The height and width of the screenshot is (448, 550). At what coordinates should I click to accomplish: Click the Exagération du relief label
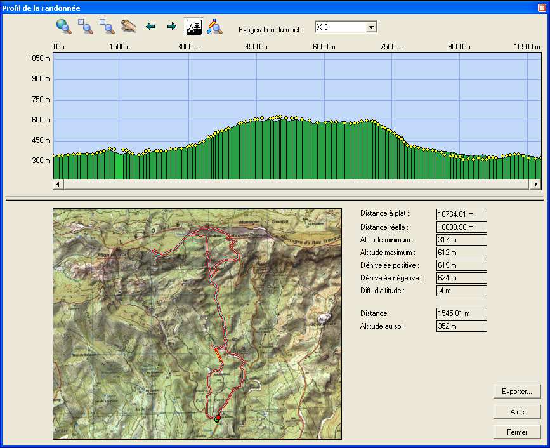[271, 30]
